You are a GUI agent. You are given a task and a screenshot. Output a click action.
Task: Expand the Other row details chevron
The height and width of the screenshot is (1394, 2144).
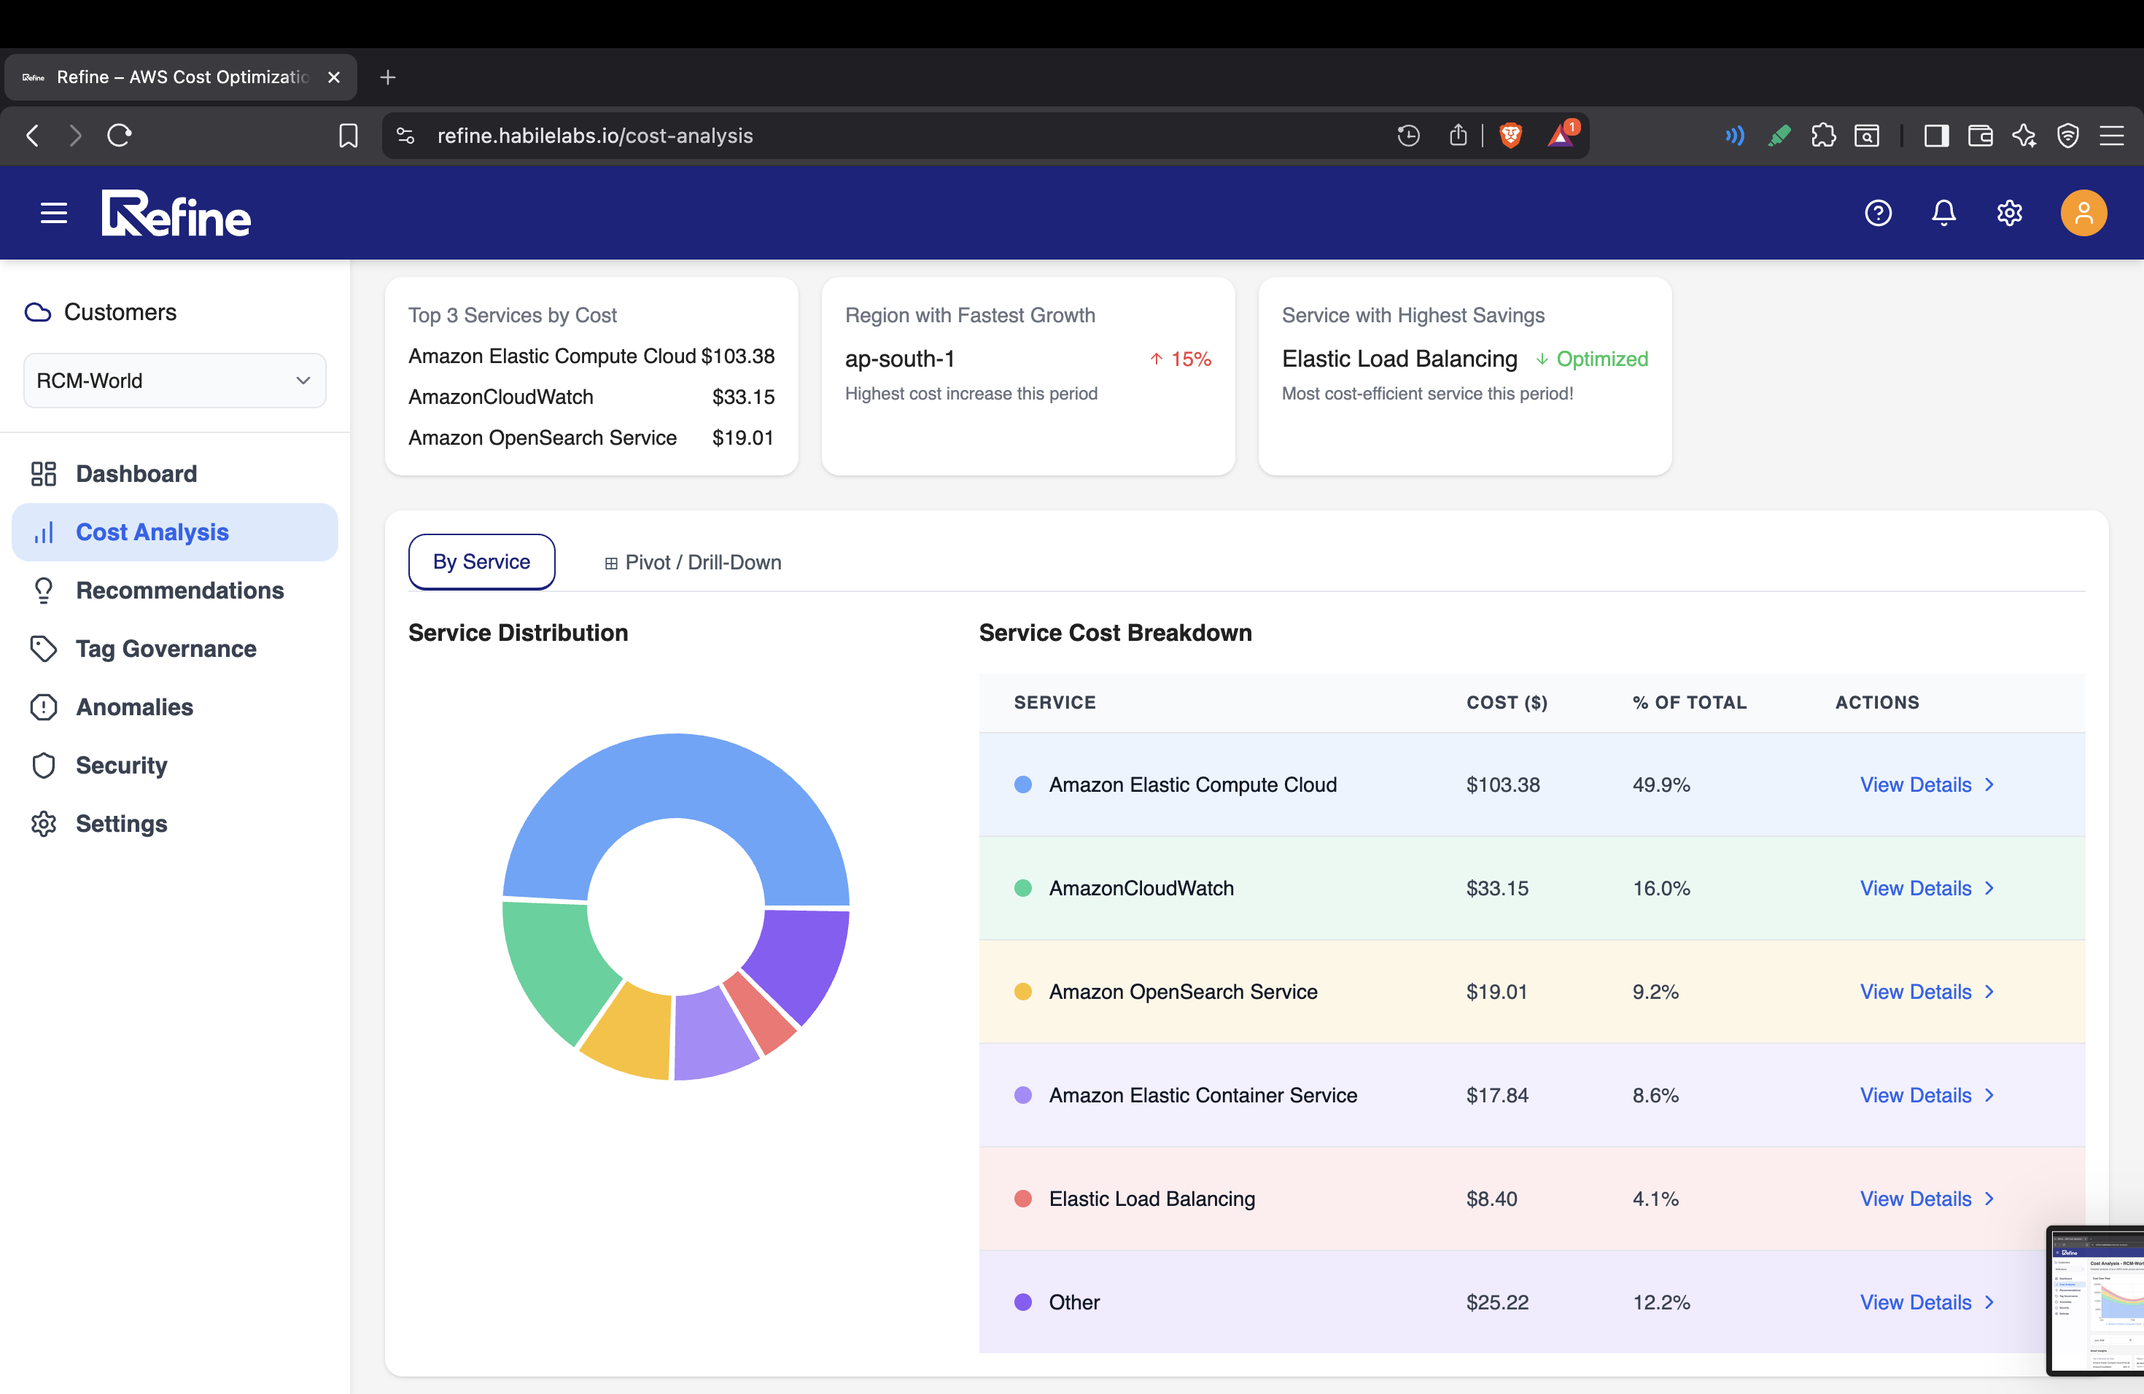(x=1989, y=1303)
